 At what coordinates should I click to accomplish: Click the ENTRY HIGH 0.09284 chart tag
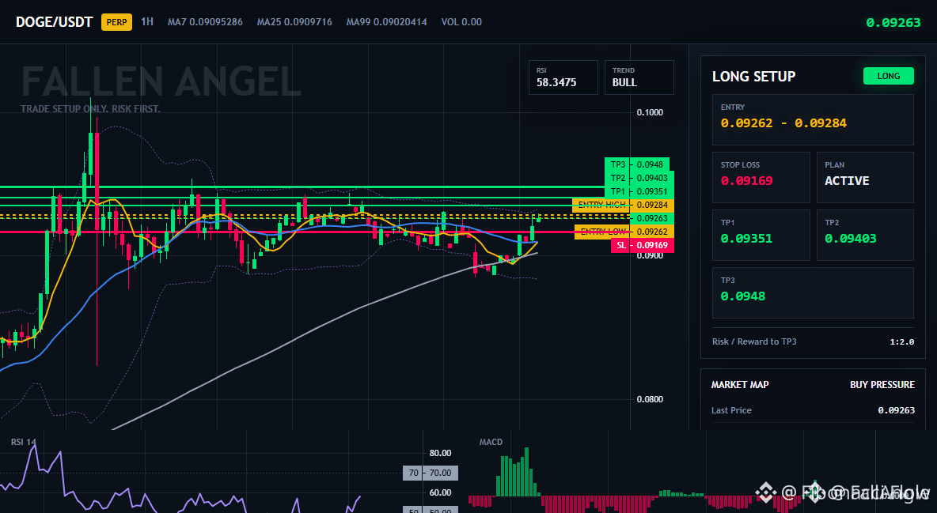point(624,205)
